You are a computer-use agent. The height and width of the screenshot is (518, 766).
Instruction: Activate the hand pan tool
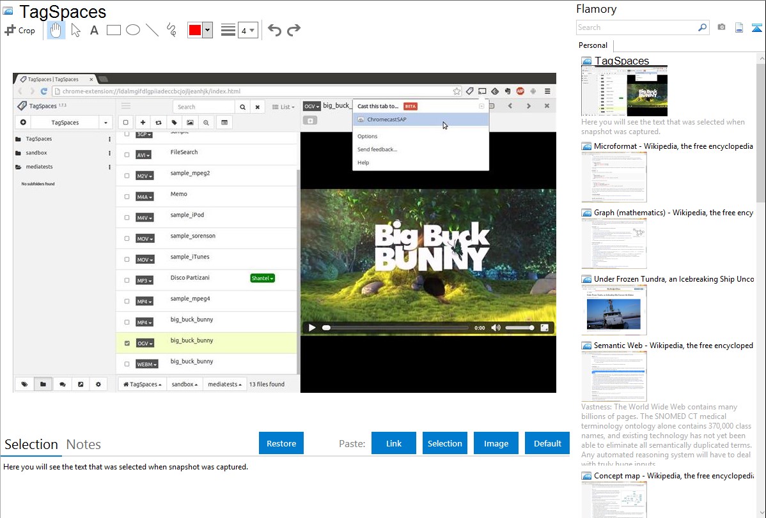[x=56, y=30]
